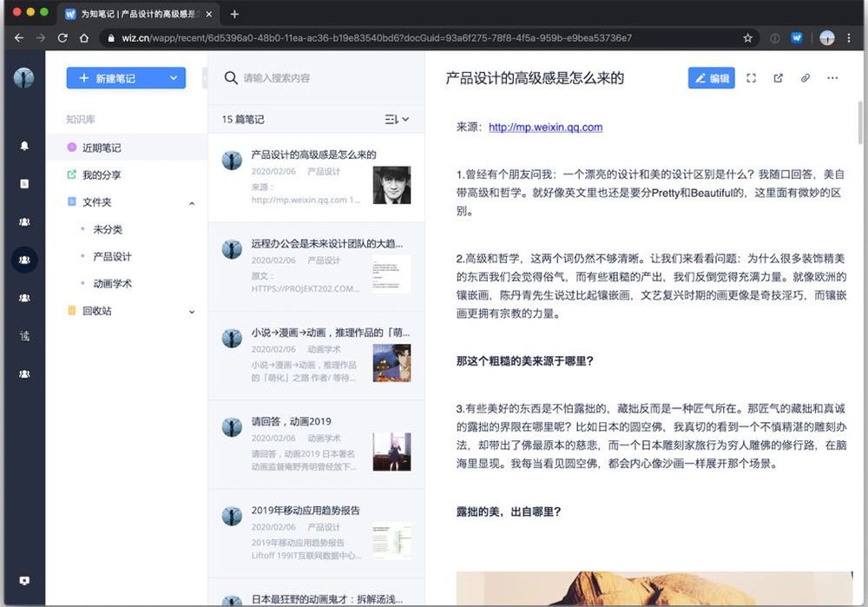Open the three-dot more options menu
Screen dimensions: 868x607
point(832,78)
